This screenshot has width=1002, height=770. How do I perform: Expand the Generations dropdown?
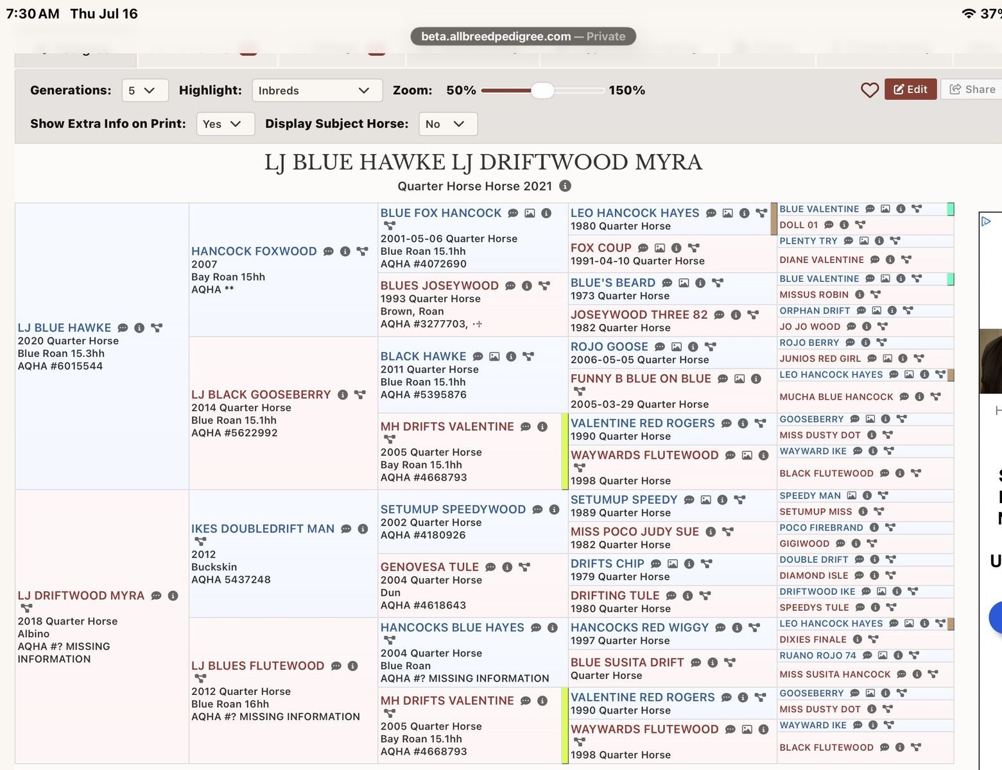pyautogui.click(x=145, y=90)
